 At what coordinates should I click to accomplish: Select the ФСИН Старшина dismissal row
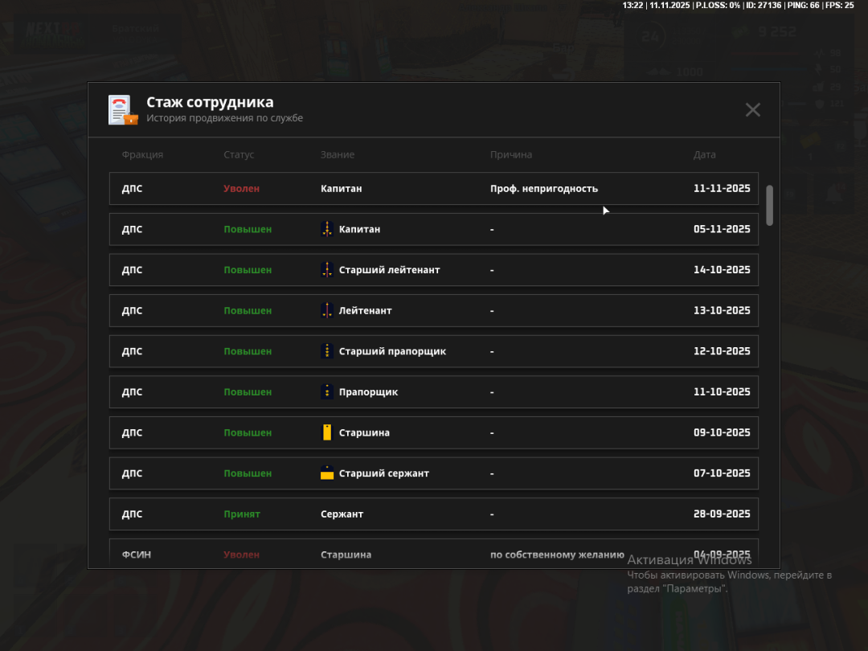(x=433, y=555)
